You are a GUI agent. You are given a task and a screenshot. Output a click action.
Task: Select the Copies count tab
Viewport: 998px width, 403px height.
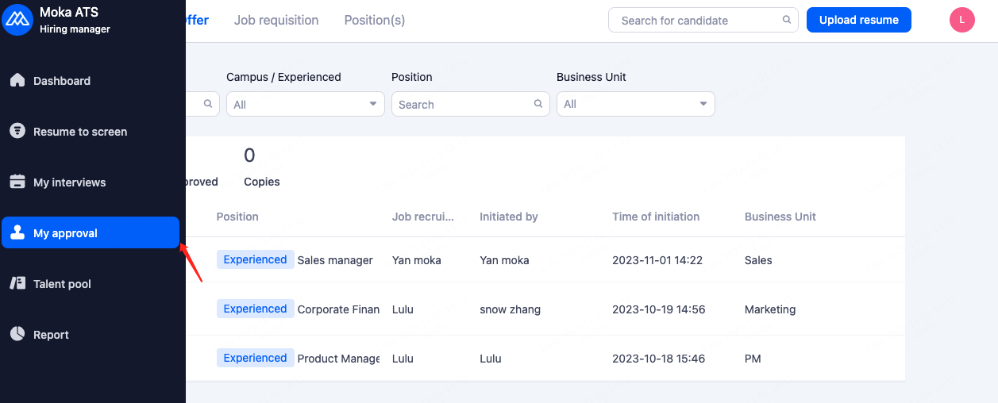coord(261,167)
